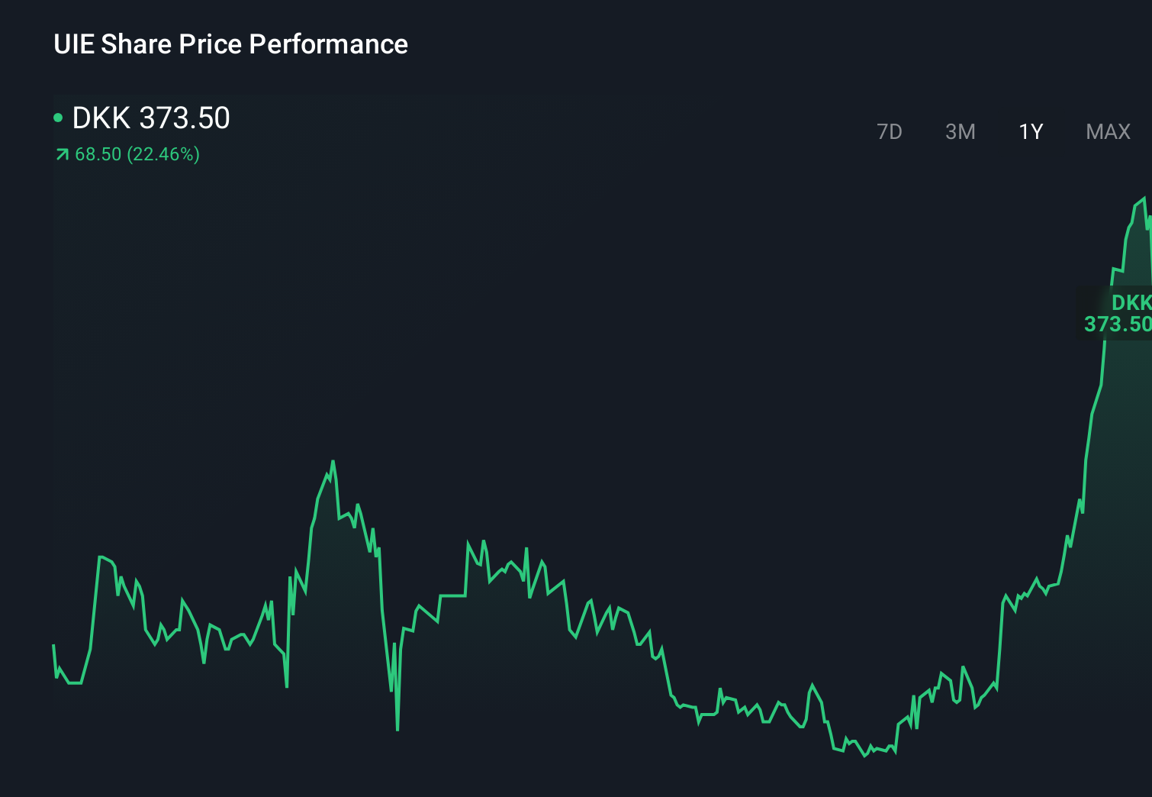Click the green price indicator dot

coord(59,117)
